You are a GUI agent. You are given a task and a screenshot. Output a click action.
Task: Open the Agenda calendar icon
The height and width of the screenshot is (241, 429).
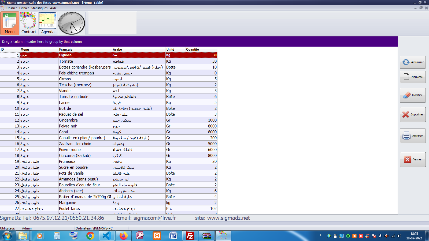(48, 23)
